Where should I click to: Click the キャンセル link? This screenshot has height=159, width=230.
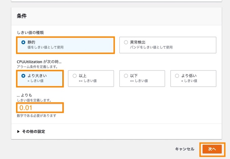[185, 149]
